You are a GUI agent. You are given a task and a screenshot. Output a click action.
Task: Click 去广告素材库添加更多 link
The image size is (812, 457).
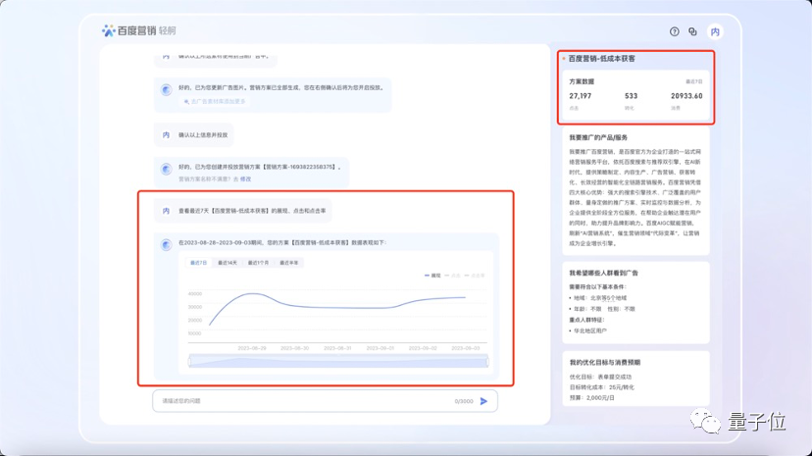[215, 102]
